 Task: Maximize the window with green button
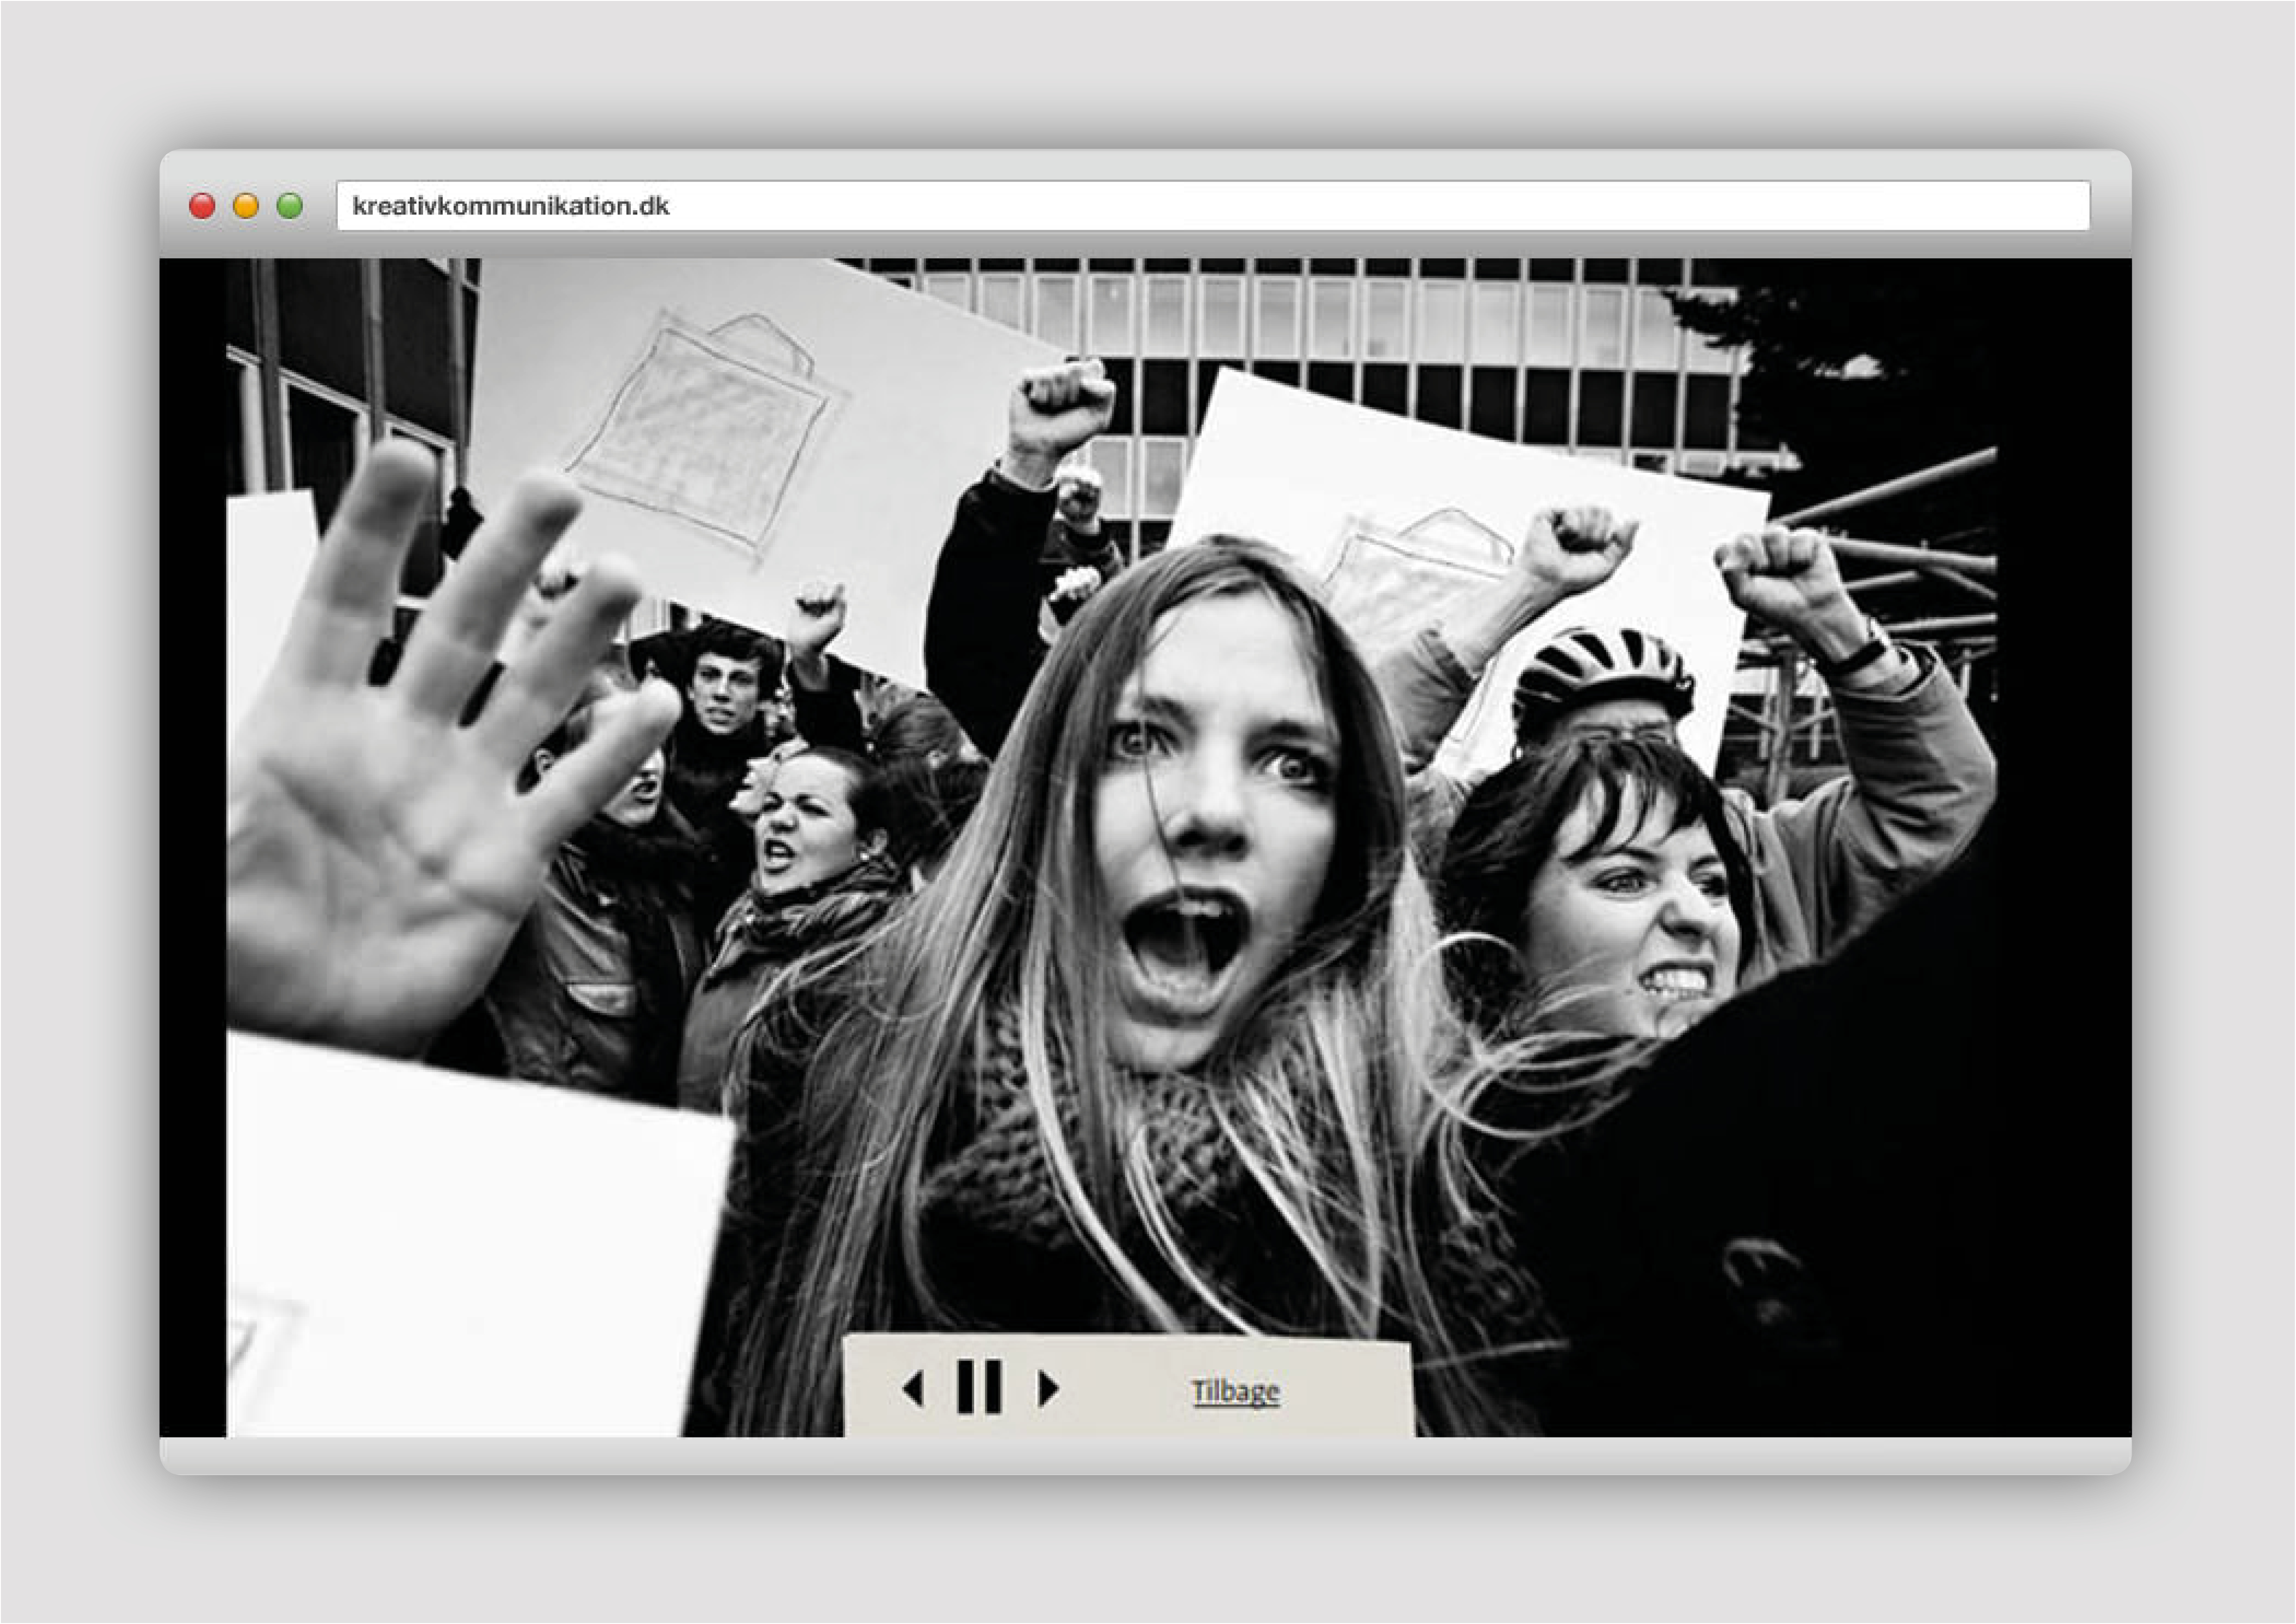point(290,206)
